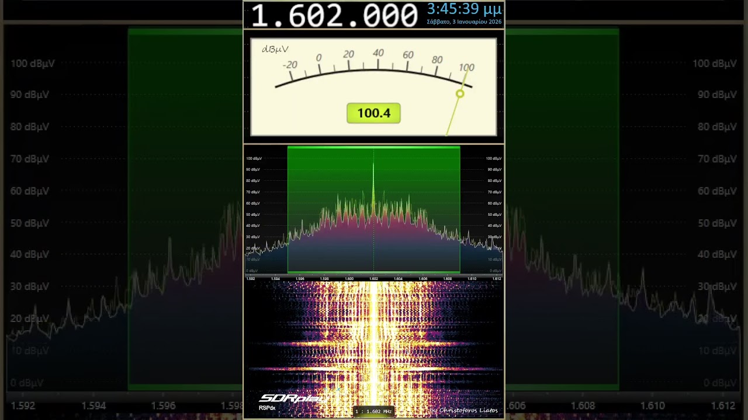Click 1.608 on the center spectrum frequency axis

click(x=447, y=279)
